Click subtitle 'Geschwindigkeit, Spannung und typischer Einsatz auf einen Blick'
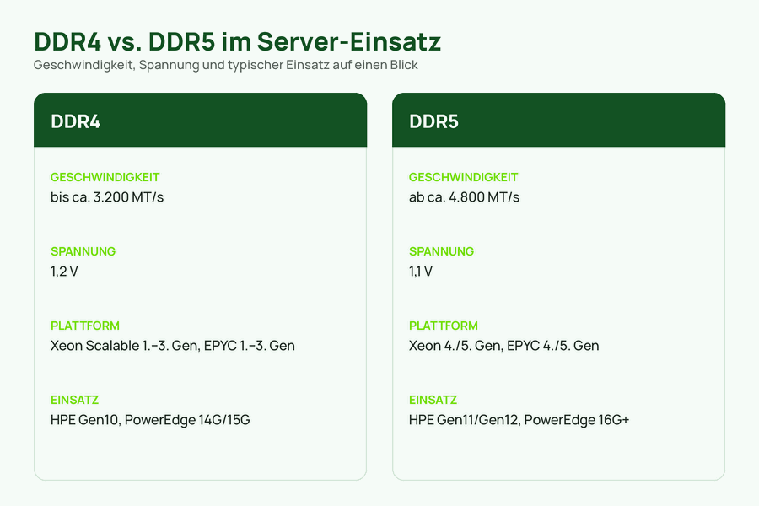The width and height of the screenshot is (759, 506). 225,65
